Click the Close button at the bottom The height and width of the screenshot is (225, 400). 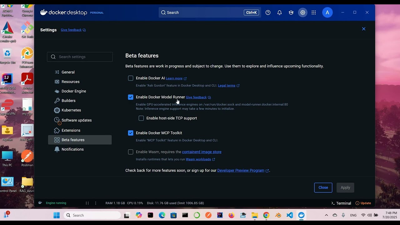click(323, 187)
